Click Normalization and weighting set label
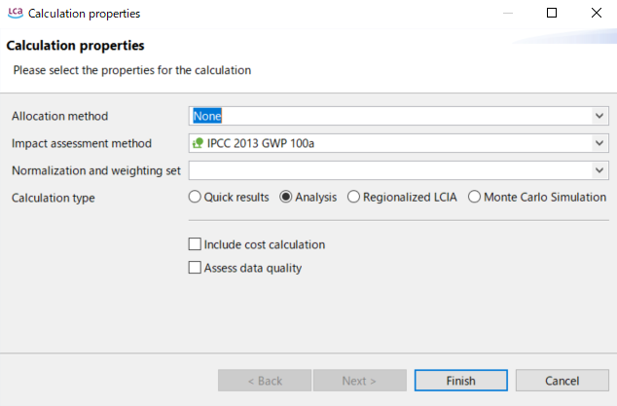 click(96, 170)
